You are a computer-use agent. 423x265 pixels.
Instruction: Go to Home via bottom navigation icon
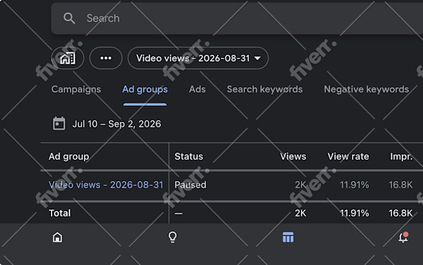pos(57,237)
